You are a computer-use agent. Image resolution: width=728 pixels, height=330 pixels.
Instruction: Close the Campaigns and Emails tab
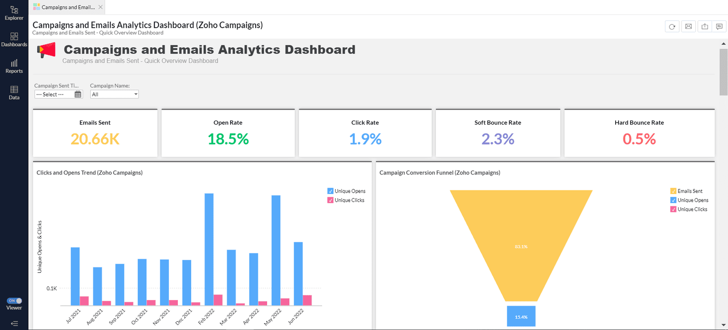point(101,7)
